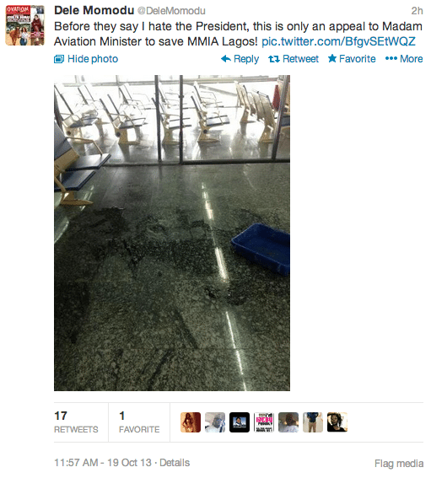Viewport: 431px width, 478px height.
Task: Click the Favorite star icon
Action: [x=332, y=58]
